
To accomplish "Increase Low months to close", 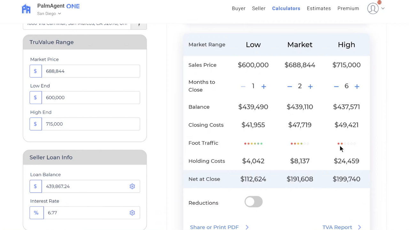I will (x=264, y=86).
